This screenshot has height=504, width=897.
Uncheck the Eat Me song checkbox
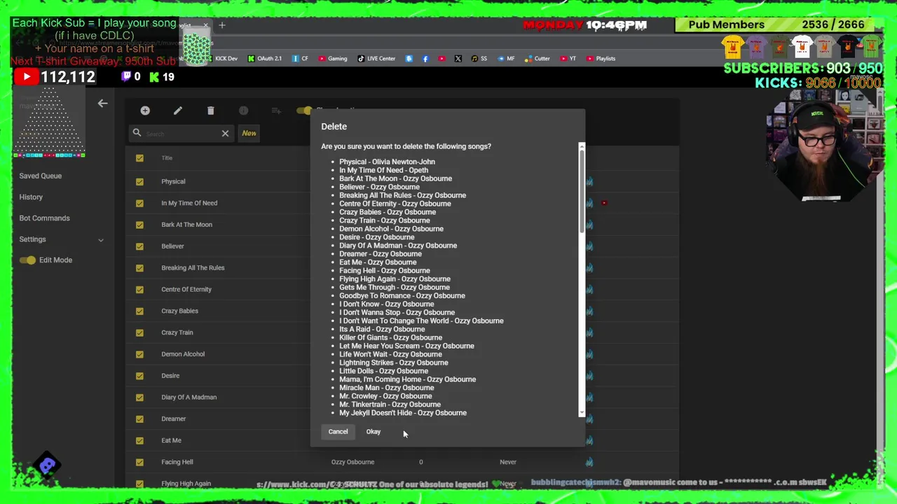click(x=139, y=440)
